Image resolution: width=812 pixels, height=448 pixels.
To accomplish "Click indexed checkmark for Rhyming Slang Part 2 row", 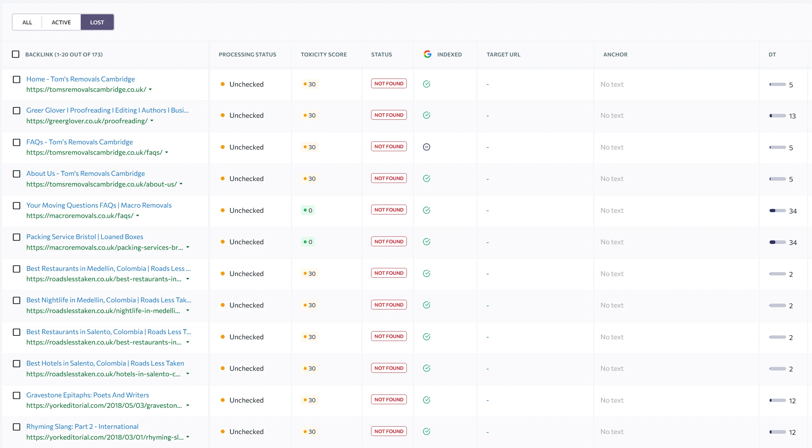I will [427, 431].
